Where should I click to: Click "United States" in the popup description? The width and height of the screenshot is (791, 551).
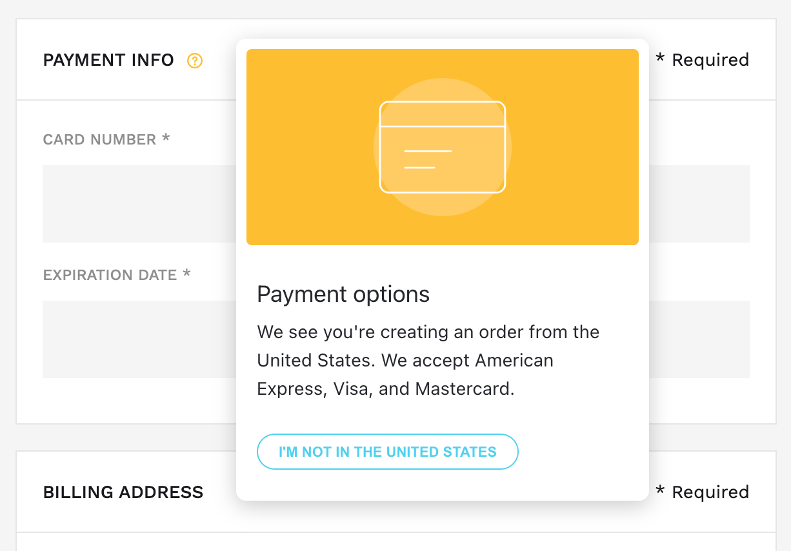pos(316,360)
